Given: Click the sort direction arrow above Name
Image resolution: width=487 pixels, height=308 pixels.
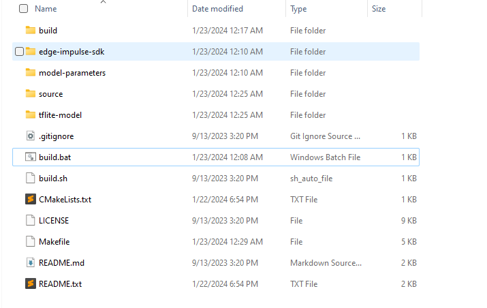Looking at the screenshot, I should coord(103,2).
